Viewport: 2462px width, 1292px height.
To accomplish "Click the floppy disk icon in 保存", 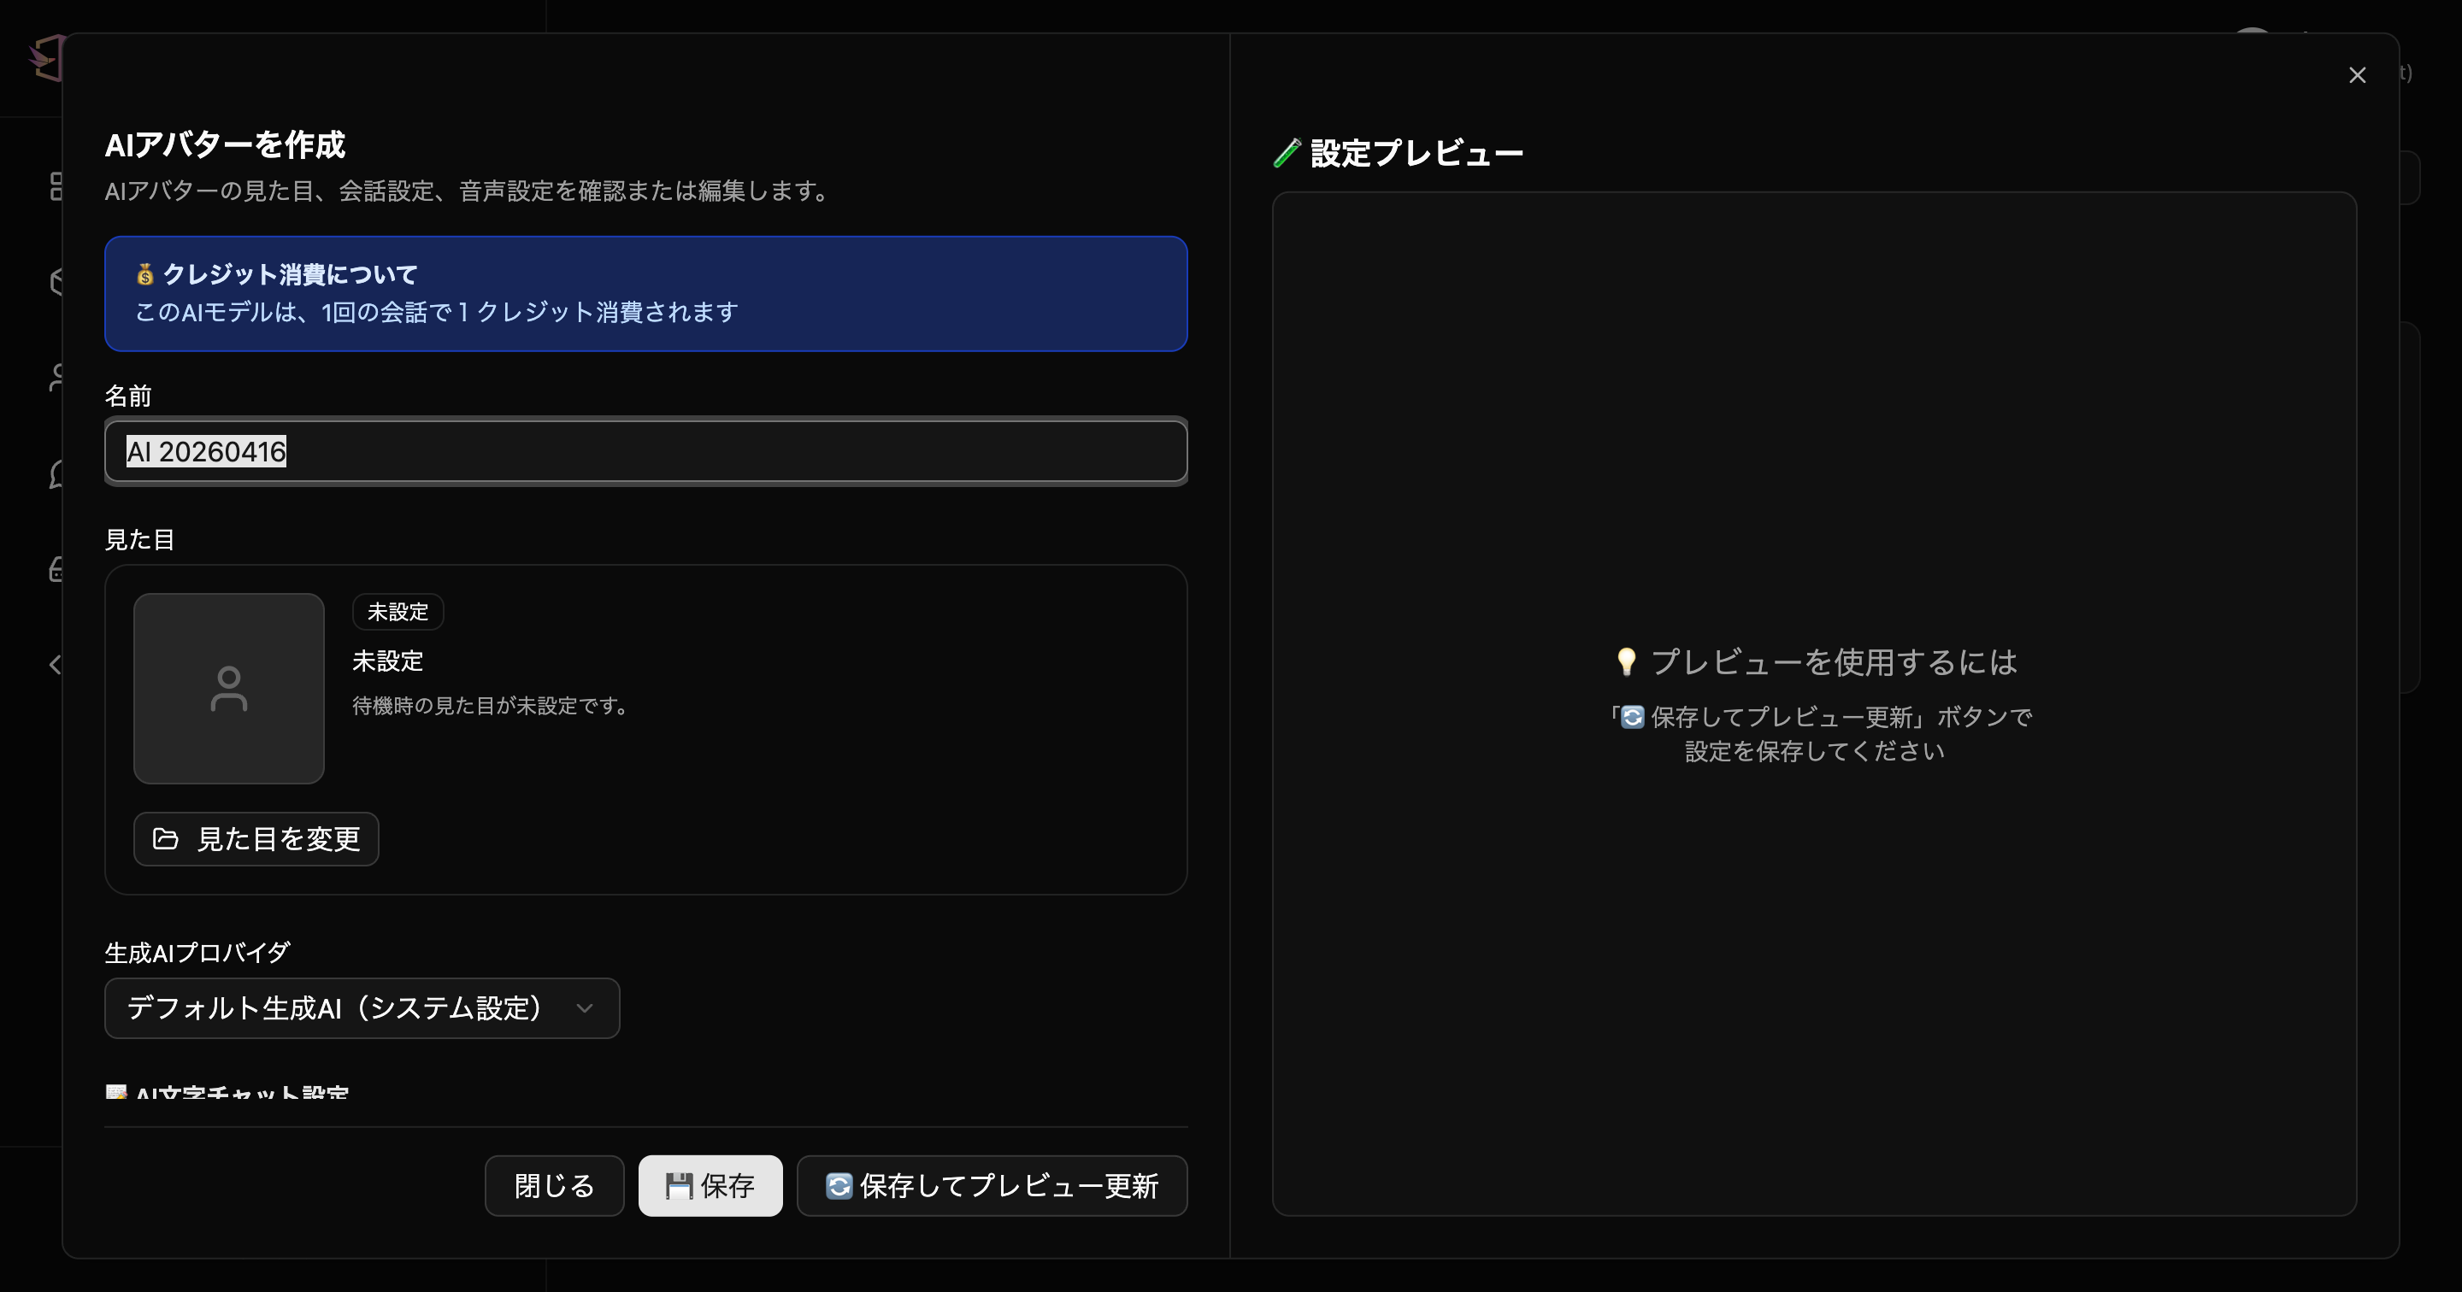I will coord(679,1186).
